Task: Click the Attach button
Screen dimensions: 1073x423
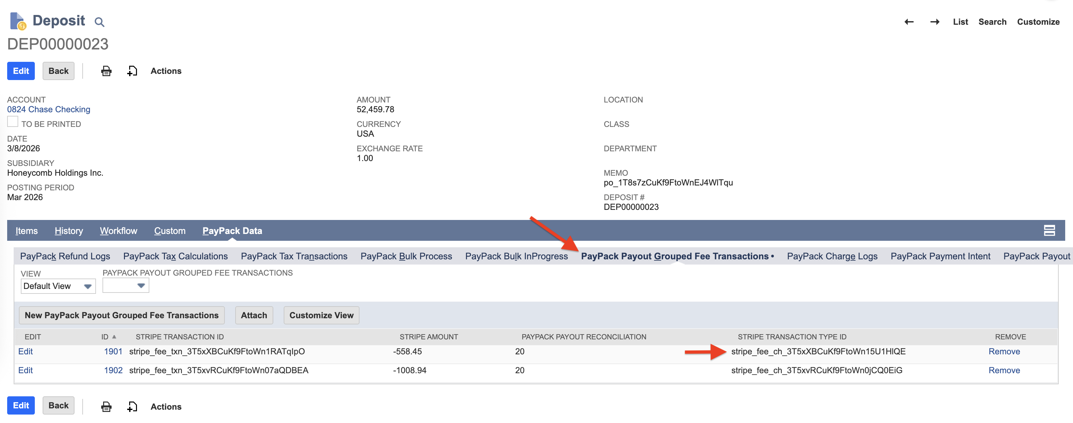Action: [x=254, y=315]
